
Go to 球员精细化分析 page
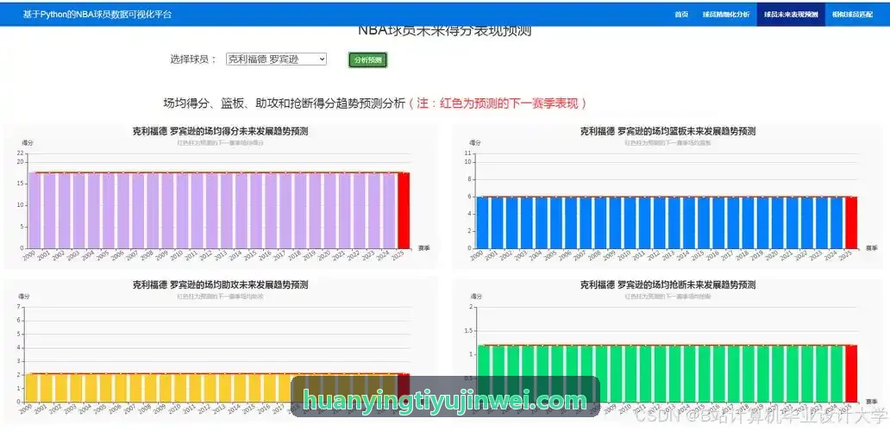(725, 14)
